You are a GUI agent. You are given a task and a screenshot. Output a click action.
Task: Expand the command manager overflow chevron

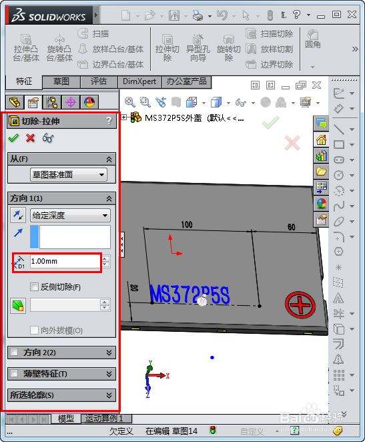[x=355, y=49]
